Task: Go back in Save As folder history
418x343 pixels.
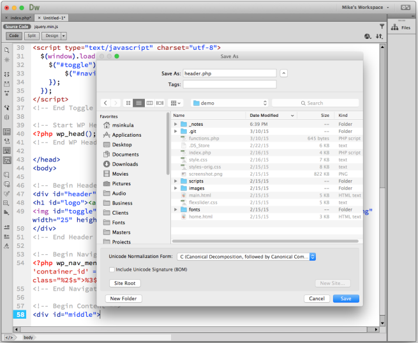Action: (x=105, y=103)
